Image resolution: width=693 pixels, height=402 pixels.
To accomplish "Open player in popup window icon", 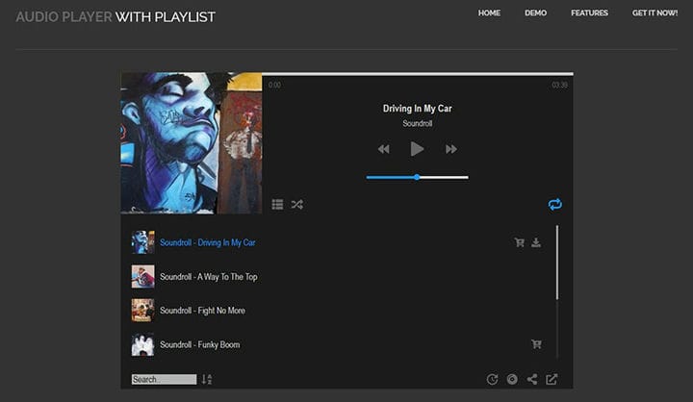I will pyautogui.click(x=552, y=380).
